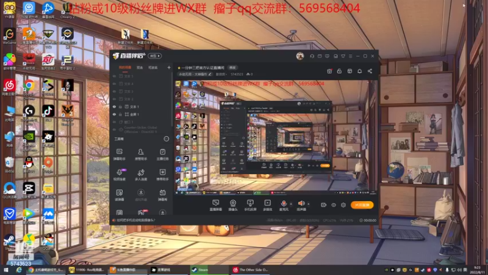The height and width of the screenshot is (275, 488).
Task: Open the 多人连麦 multi-person link tool
Action: pos(141,175)
